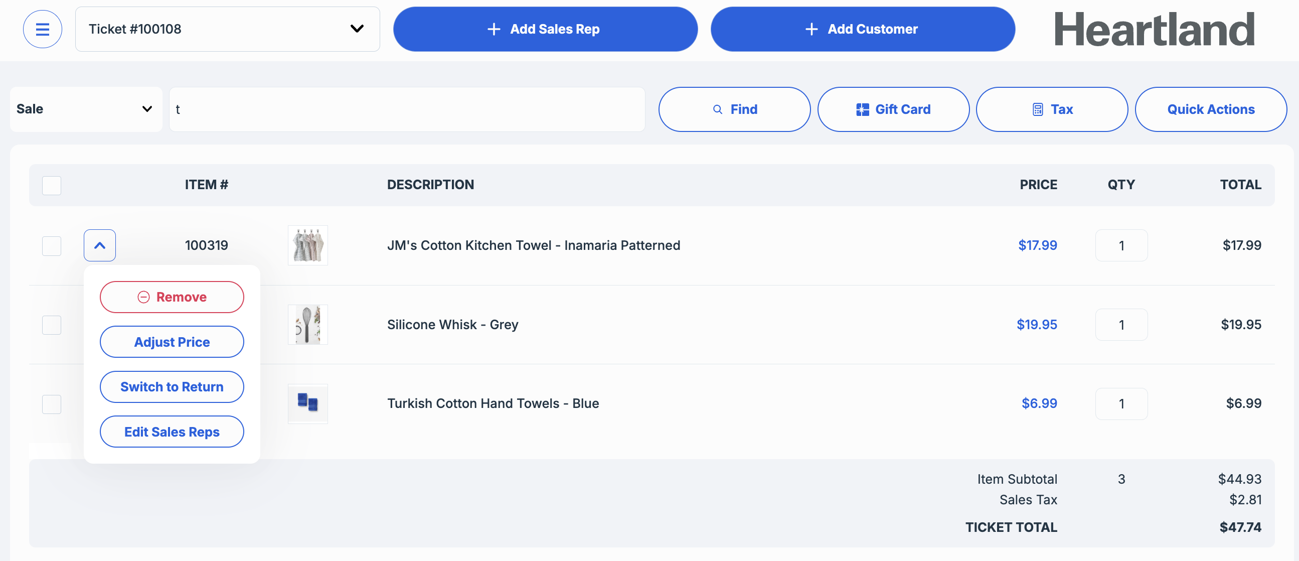Click the Find search button

pos(734,109)
